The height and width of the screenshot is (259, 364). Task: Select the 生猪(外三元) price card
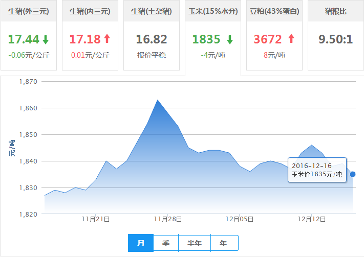(29, 35)
